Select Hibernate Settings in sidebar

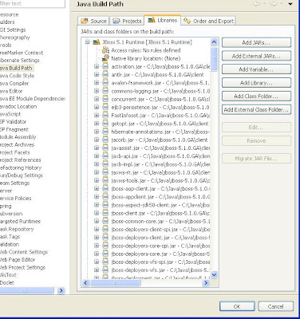20,61
